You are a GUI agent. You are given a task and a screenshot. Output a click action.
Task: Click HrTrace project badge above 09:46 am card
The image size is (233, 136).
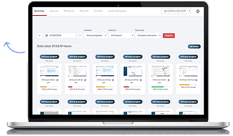tap(133, 57)
